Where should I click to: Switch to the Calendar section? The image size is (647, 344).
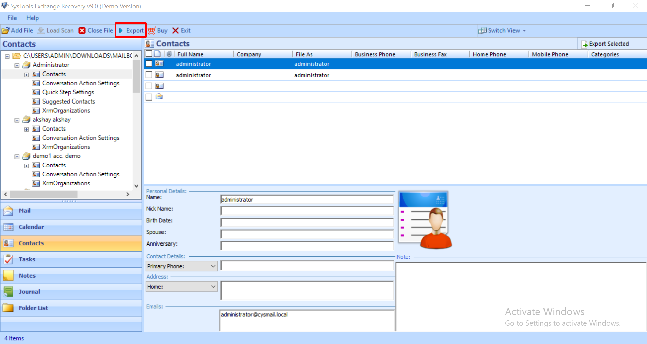coord(71,227)
